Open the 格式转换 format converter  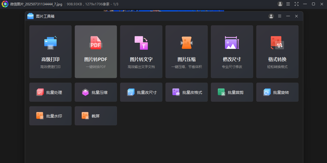[277, 52]
